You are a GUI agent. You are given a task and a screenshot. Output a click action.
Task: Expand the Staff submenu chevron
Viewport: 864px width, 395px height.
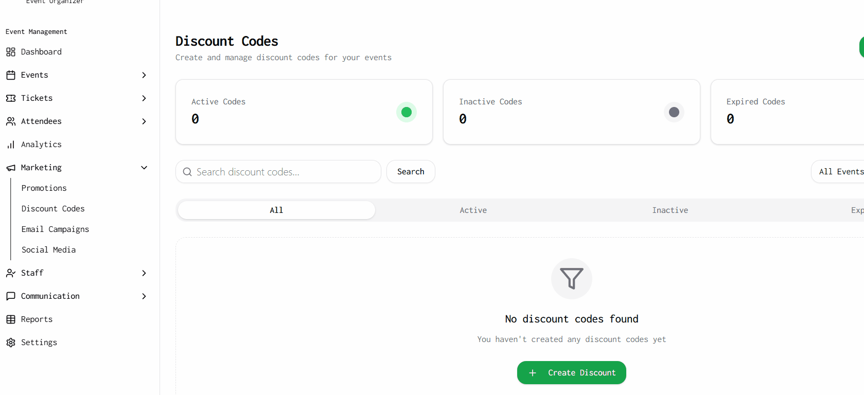click(x=144, y=273)
